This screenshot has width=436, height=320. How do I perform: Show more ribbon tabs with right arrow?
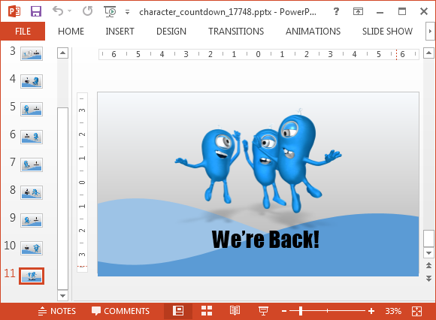[x=430, y=31]
